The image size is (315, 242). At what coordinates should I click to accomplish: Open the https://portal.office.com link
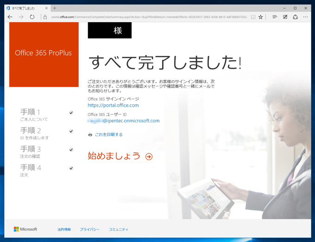(113, 105)
